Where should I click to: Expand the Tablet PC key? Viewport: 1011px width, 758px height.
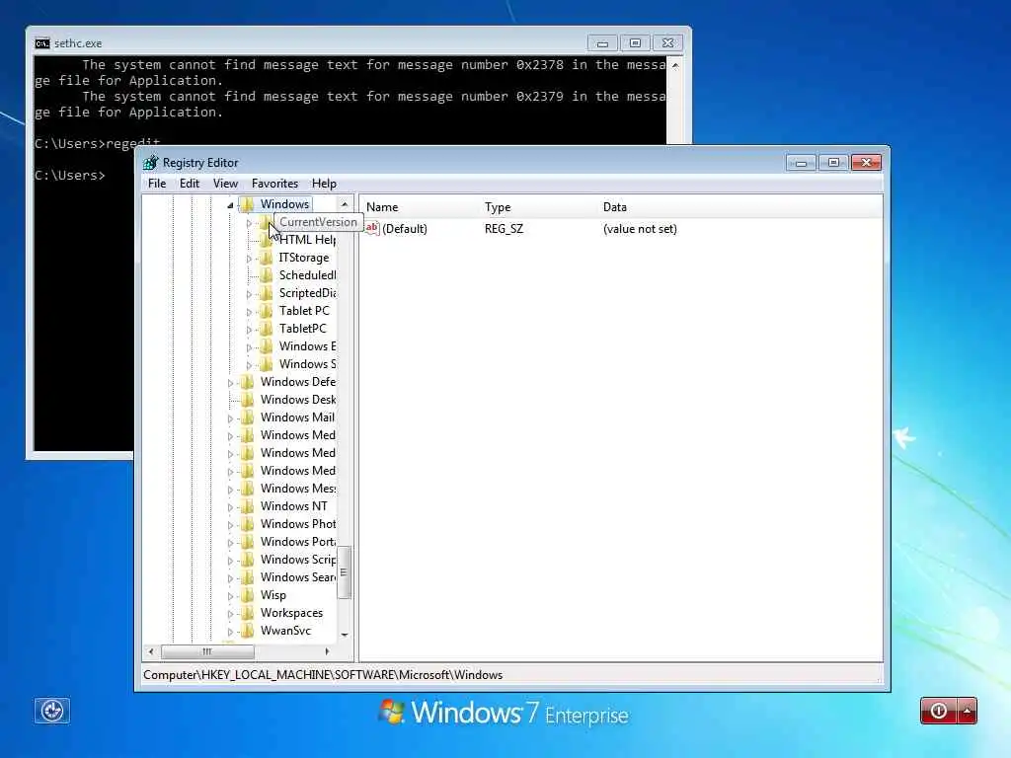pos(249,312)
